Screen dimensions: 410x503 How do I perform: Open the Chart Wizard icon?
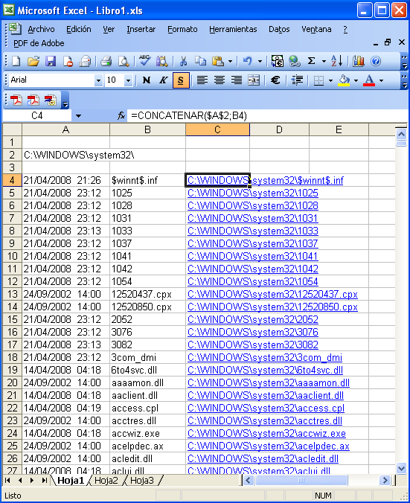point(359,61)
